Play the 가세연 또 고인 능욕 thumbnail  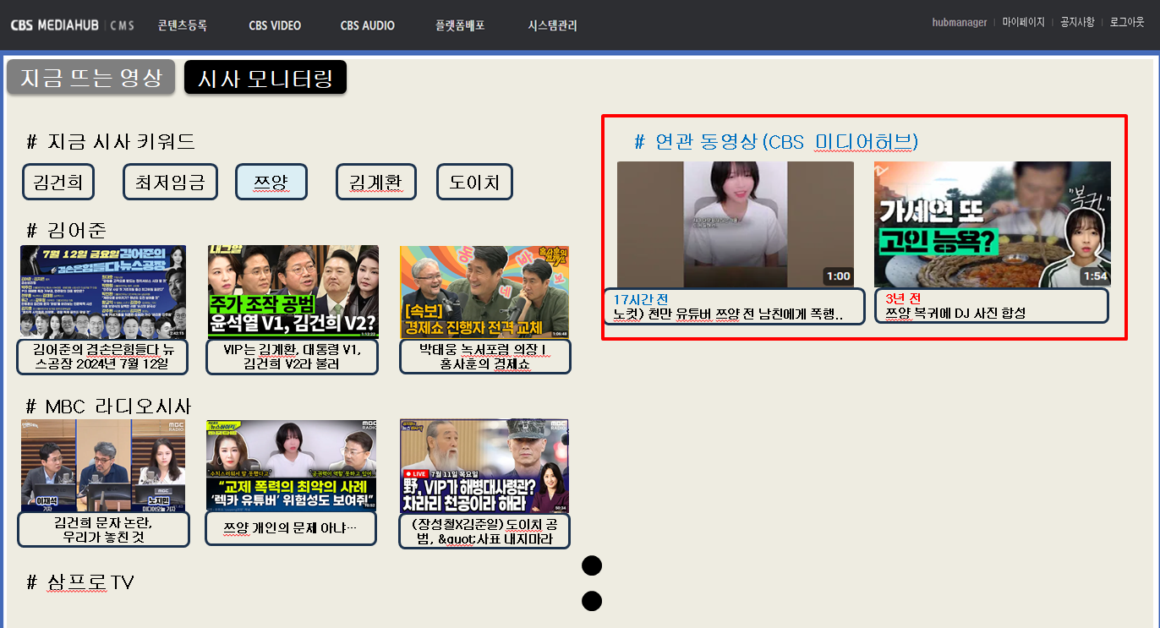[x=993, y=225]
